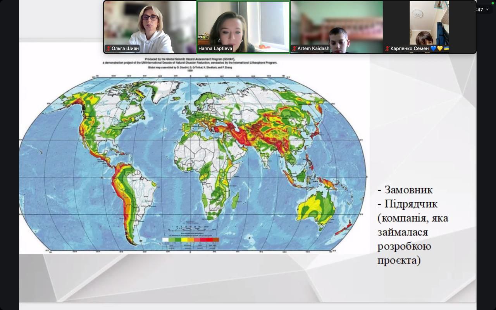Image resolution: width=496 pixels, height=310 pixels.
Task: Click the Ольга Шиян name label
Action: tap(125, 49)
